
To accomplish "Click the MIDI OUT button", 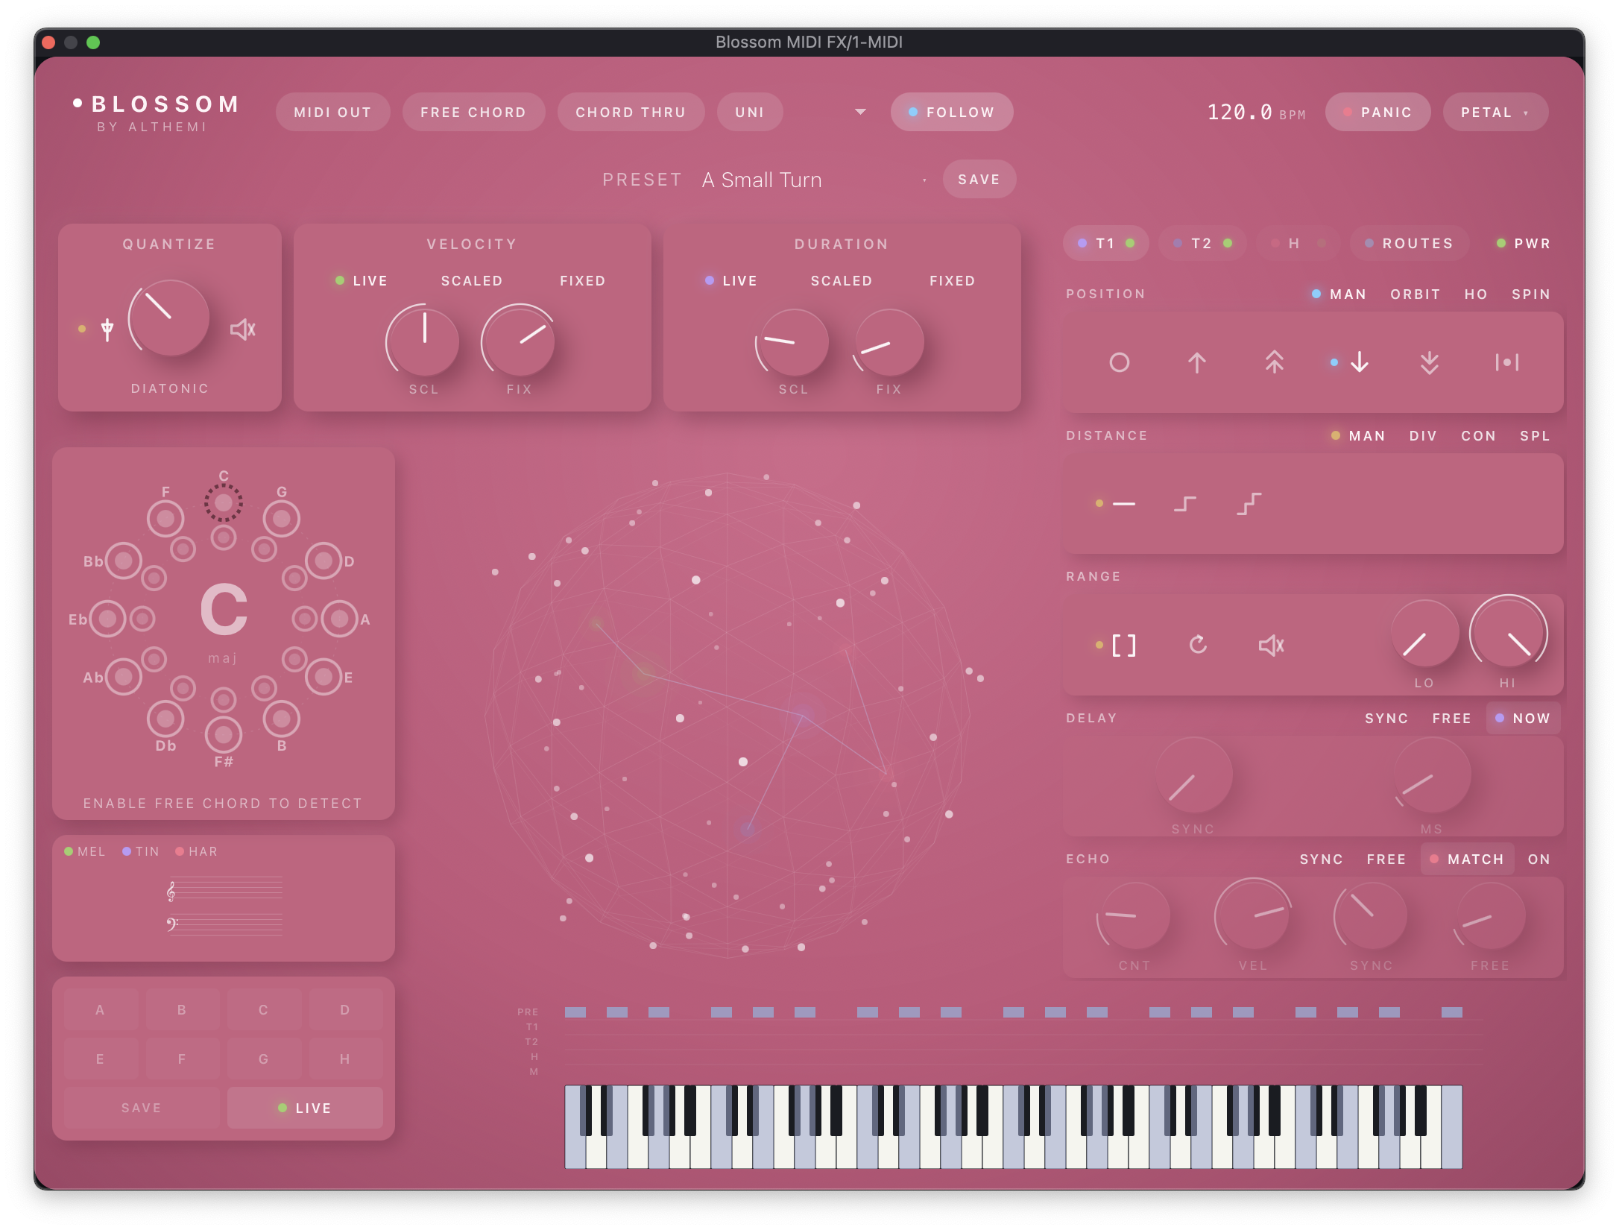I will click(x=332, y=112).
